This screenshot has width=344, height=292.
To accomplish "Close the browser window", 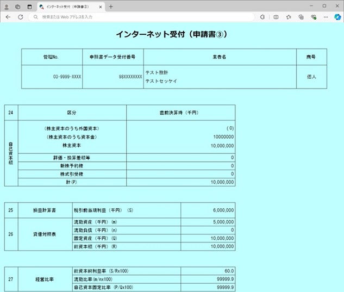I will click(337, 6).
